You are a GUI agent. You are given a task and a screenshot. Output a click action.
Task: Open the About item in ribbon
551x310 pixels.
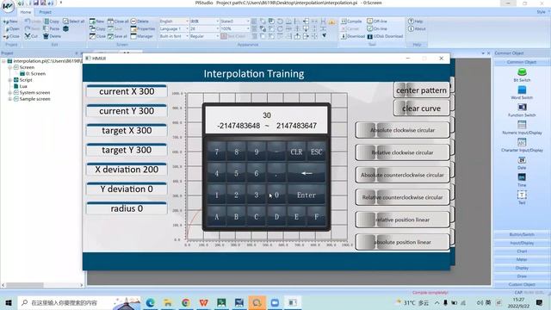pos(417,28)
